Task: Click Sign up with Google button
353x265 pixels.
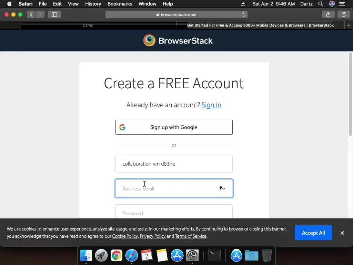Action: coord(174,127)
